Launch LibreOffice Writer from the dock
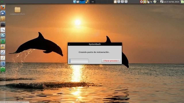 (x=3, y=35)
